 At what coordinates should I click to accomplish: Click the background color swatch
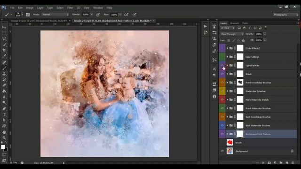[6, 149]
